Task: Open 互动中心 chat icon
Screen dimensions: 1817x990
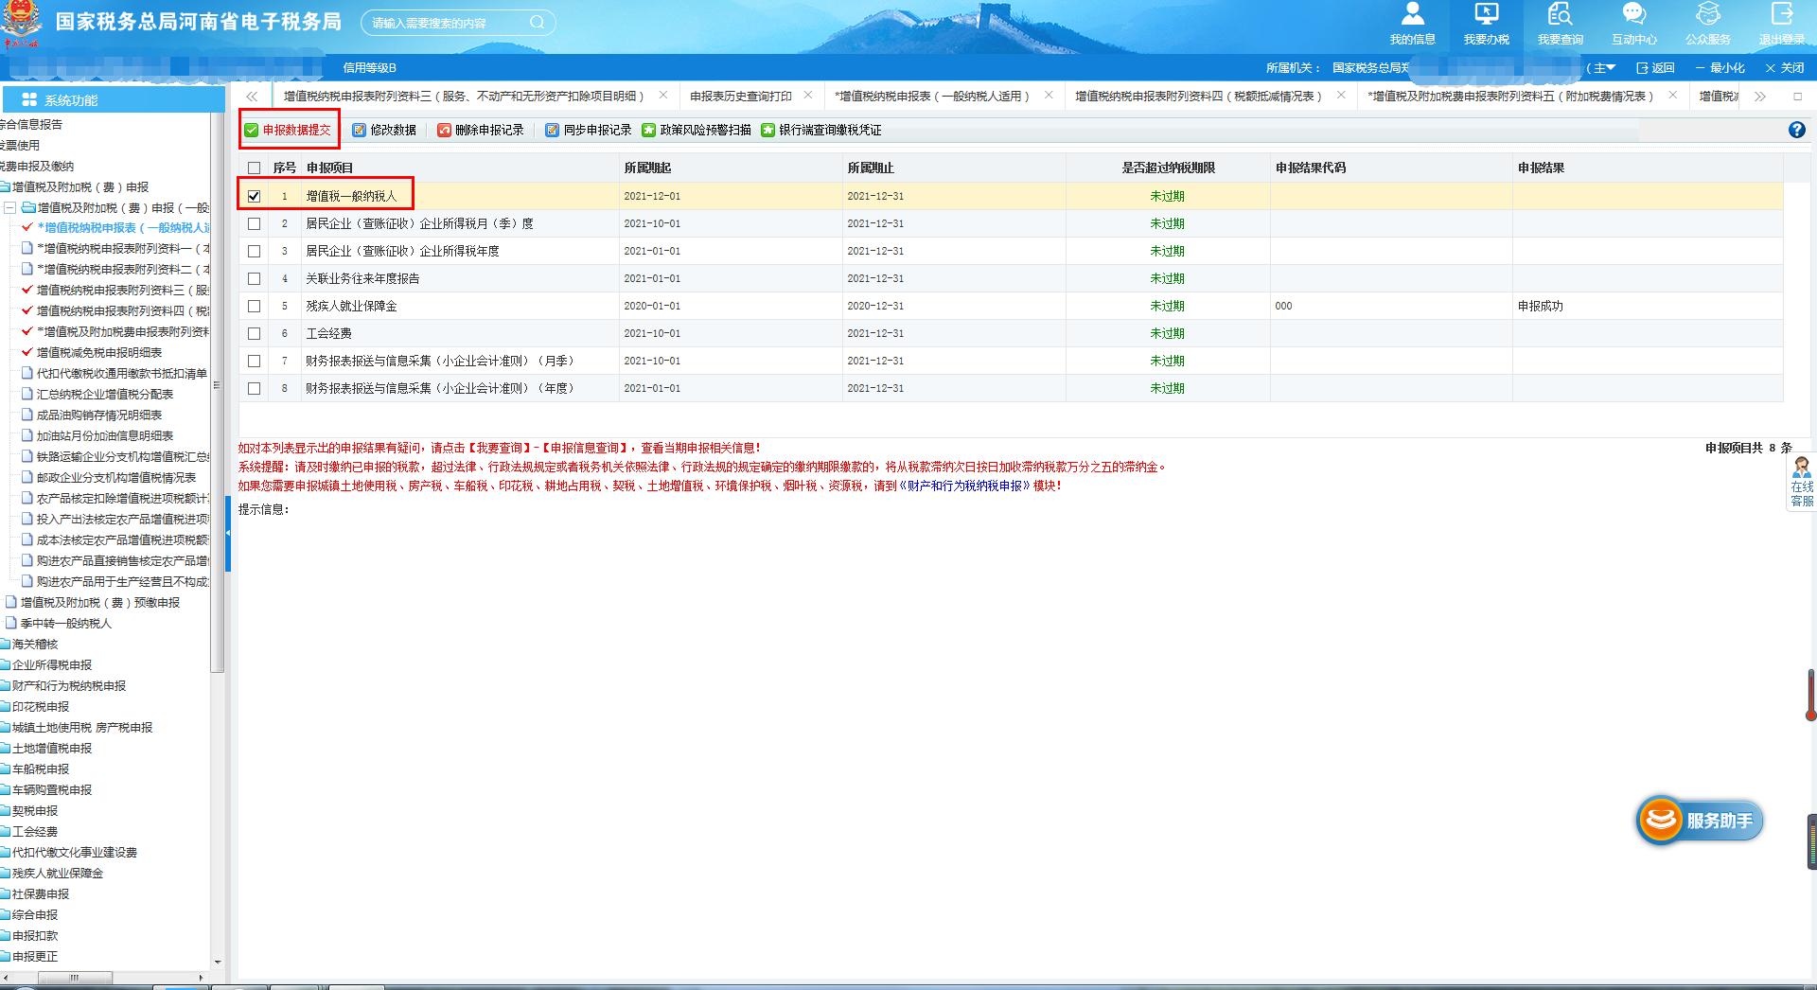Action: point(1633,23)
